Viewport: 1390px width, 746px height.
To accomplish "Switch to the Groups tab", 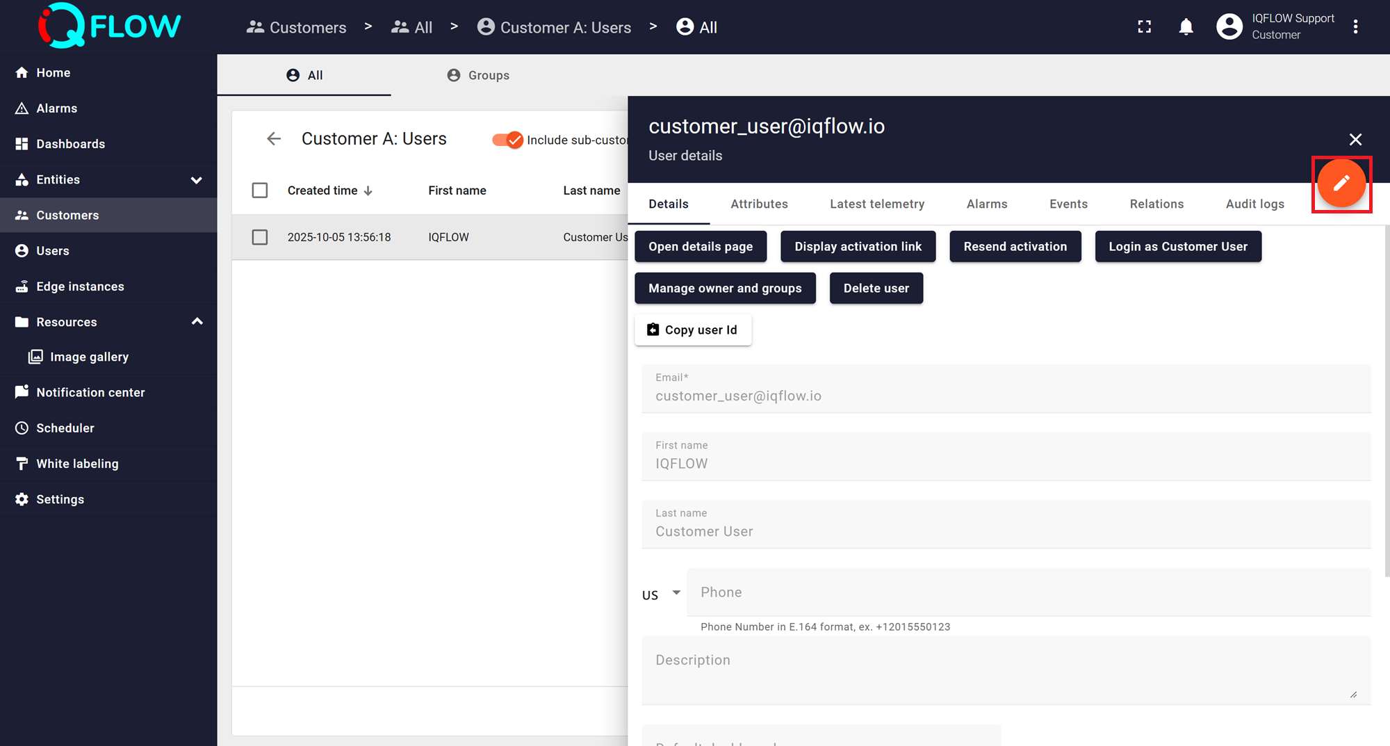I will click(478, 75).
